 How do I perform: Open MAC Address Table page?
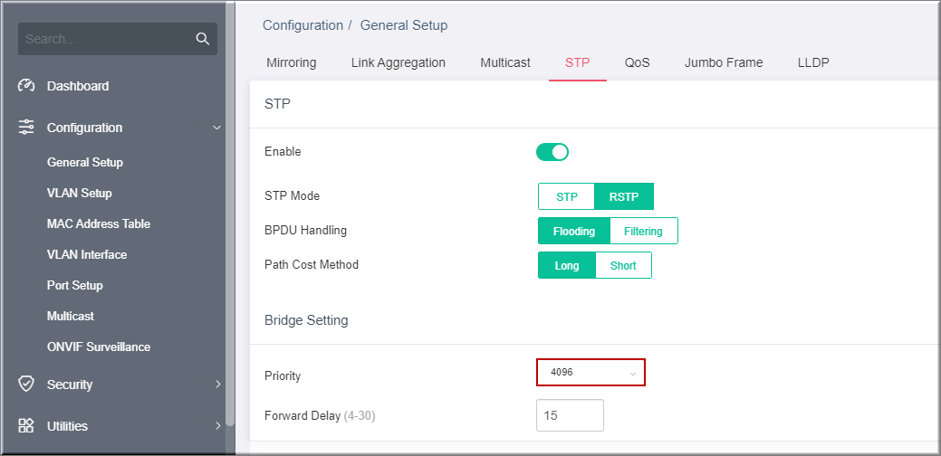pos(99,223)
